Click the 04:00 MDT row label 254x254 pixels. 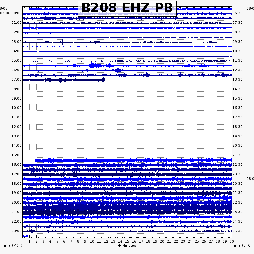[x=17, y=51]
